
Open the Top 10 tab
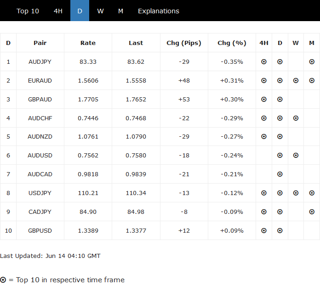28,11
